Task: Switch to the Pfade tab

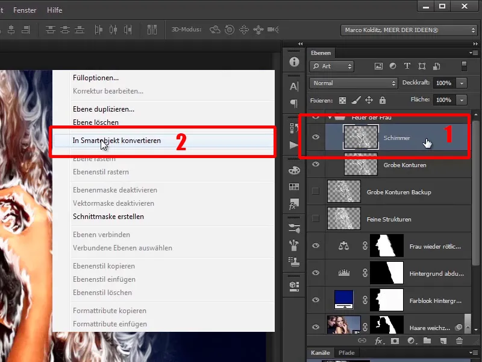Action: (346, 353)
